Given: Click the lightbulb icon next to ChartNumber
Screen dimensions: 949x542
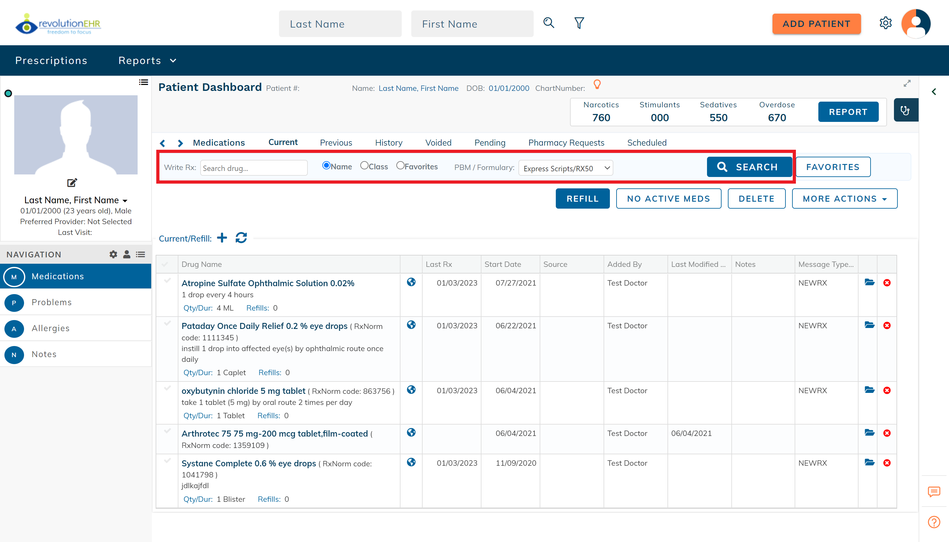Looking at the screenshot, I should (x=597, y=85).
